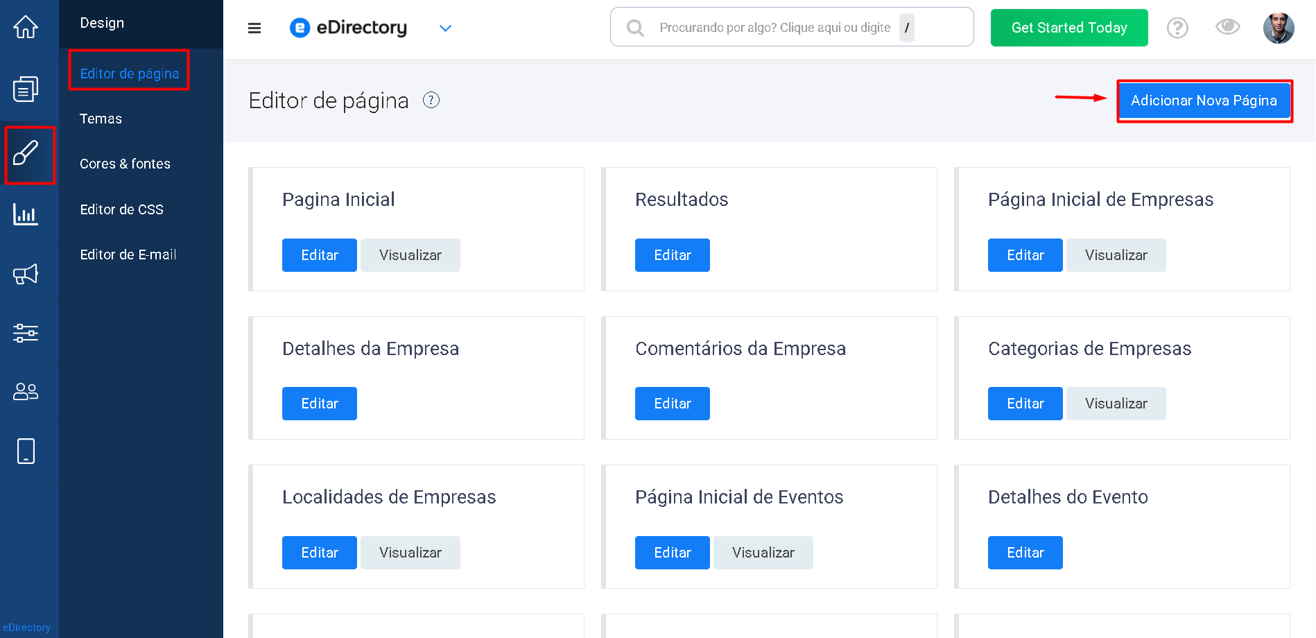Open the help question mark in header
The width and height of the screenshot is (1316, 638).
[x=1177, y=28]
